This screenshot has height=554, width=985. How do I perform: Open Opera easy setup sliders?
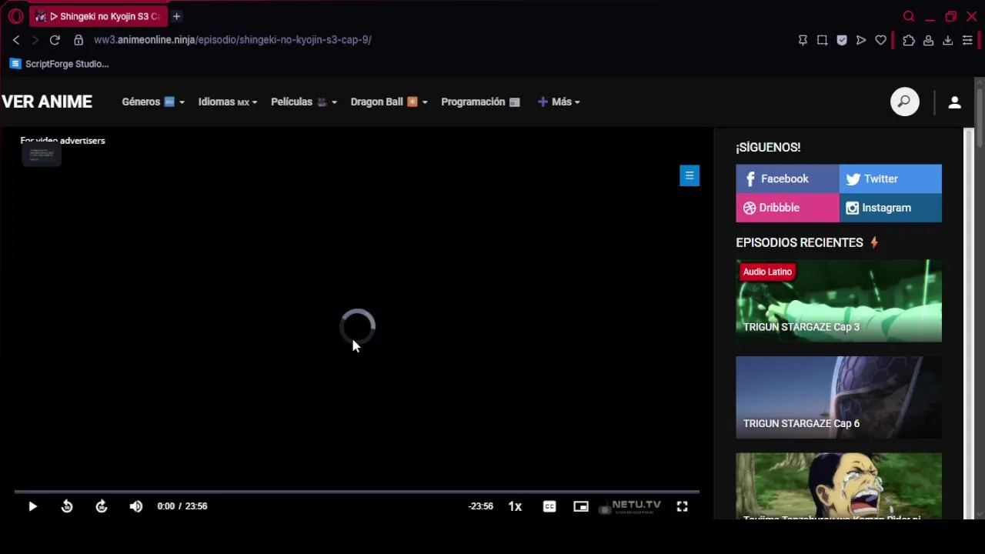coord(968,40)
